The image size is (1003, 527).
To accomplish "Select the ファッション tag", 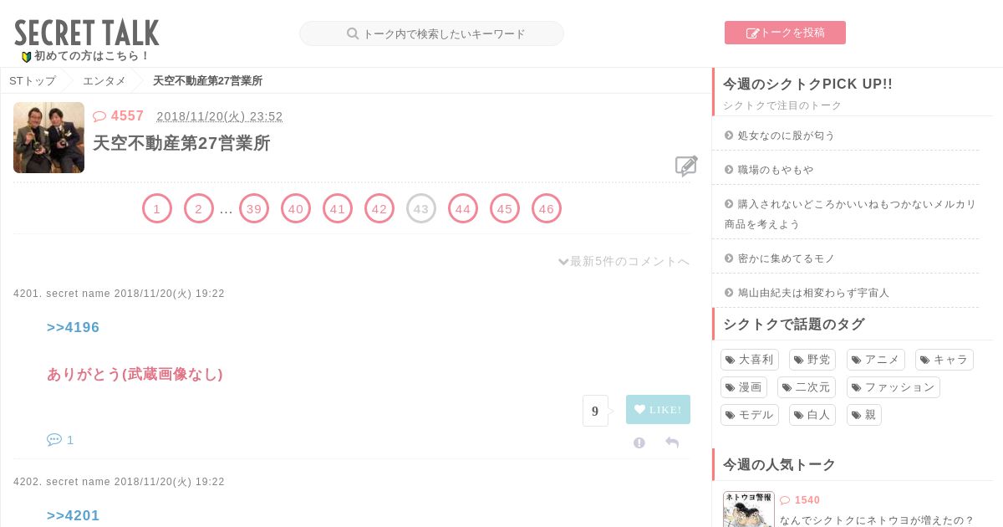I will click(x=894, y=387).
